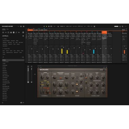Click the Monark Cutoff knob
This screenshot has width=129, height=129.
[x=91, y=77]
